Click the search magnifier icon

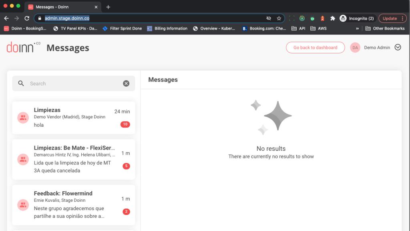[x=21, y=83]
